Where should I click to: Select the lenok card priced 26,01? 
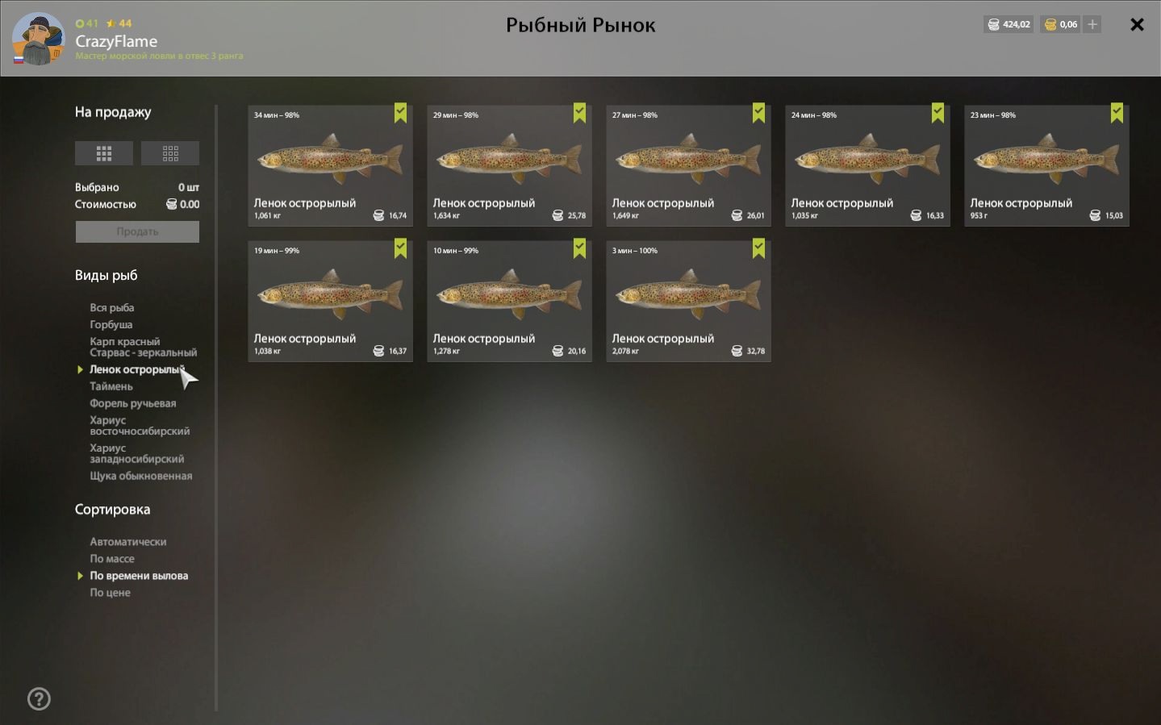688,165
